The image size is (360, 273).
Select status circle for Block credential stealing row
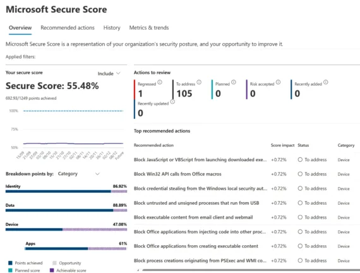300,189
